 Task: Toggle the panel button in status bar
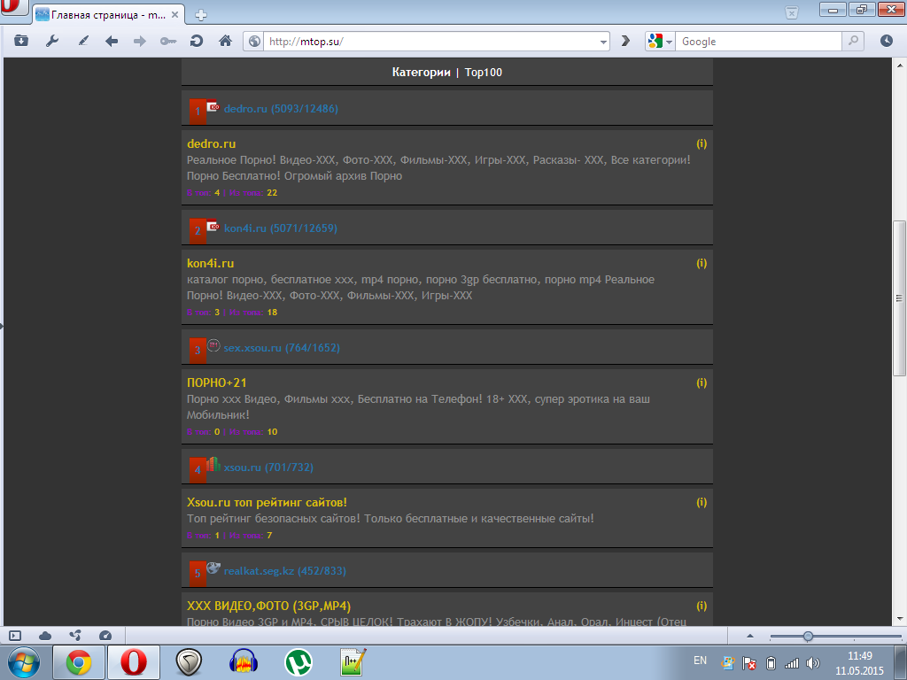pyautogui.click(x=15, y=636)
